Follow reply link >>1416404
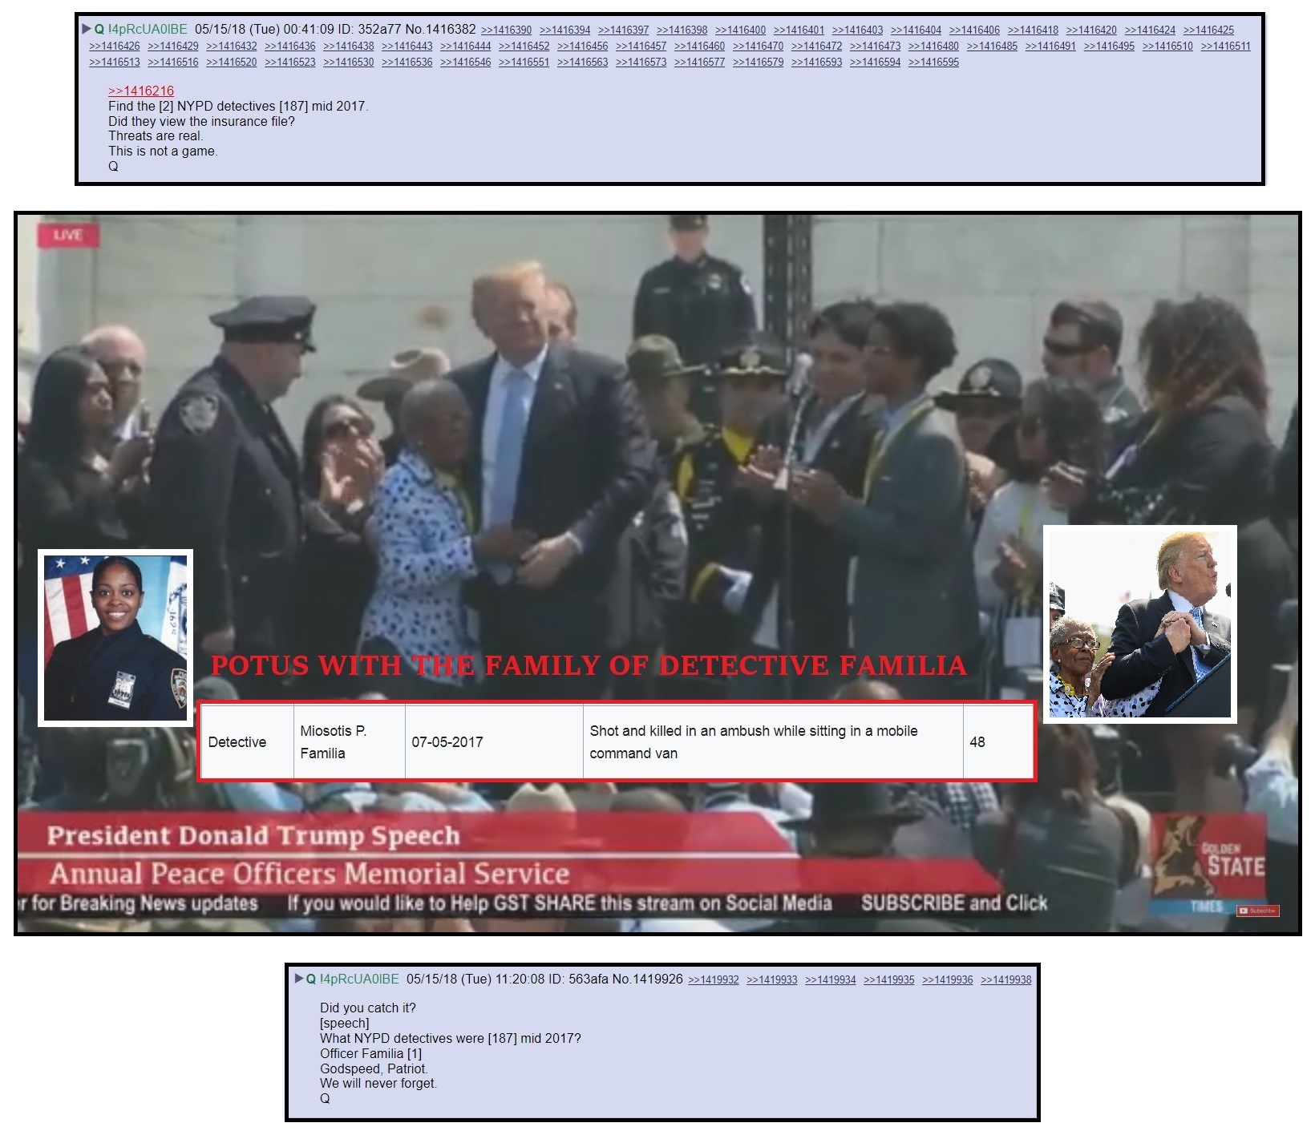The width and height of the screenshot is (1315, 1135). pos(916,30)
